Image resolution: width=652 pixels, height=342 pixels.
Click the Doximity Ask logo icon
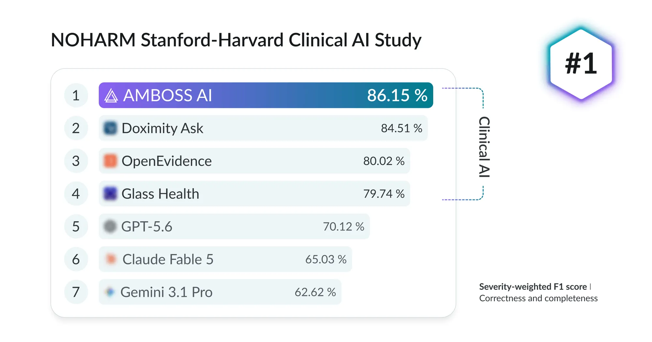110,128
